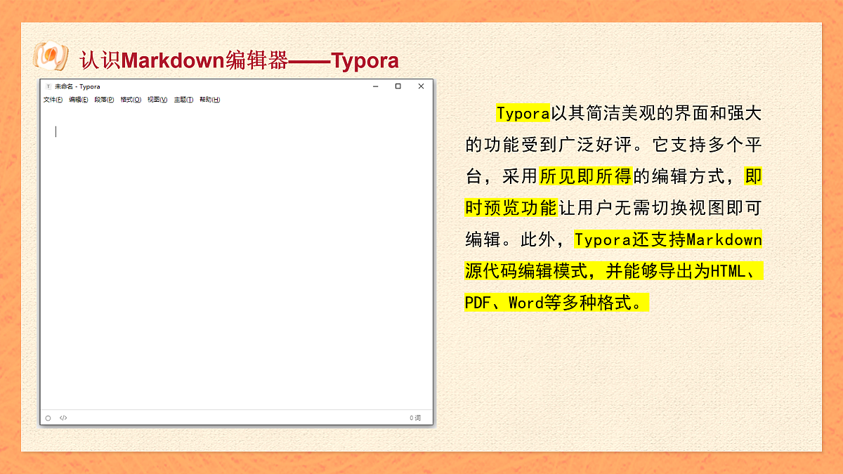
Task: Open the 编辑(E) menu
Action: [x=79, y=100]
